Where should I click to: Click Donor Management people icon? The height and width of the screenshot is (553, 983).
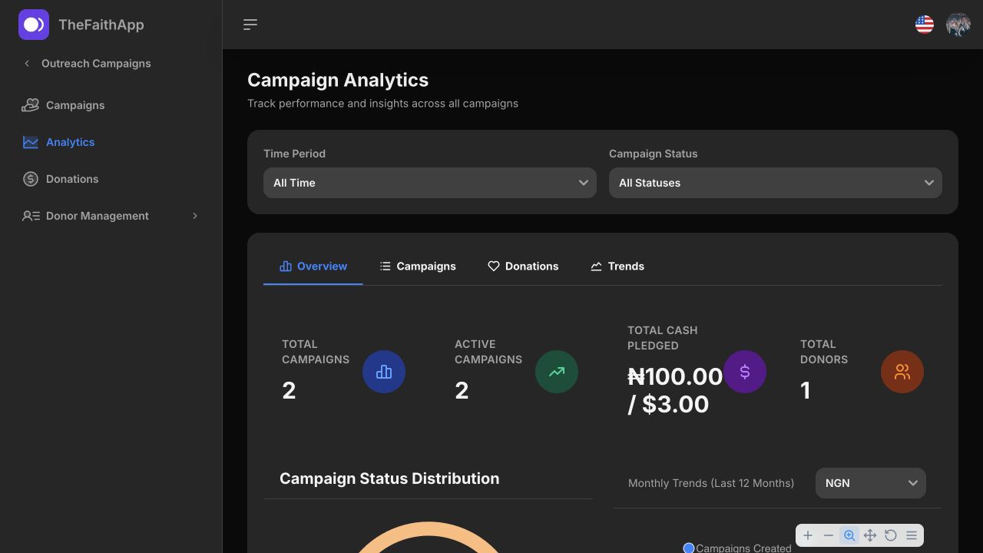(x=31, y=216)
